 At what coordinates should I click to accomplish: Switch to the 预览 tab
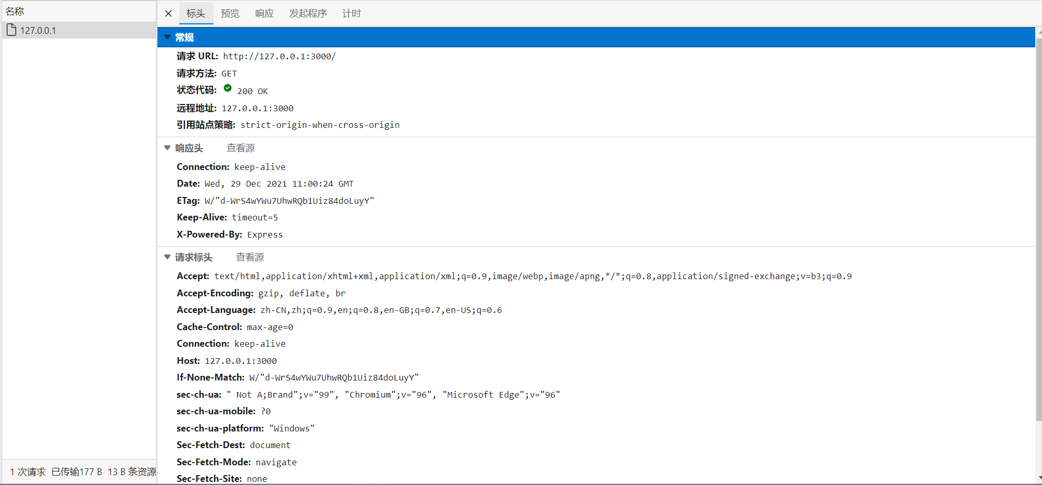230,14
